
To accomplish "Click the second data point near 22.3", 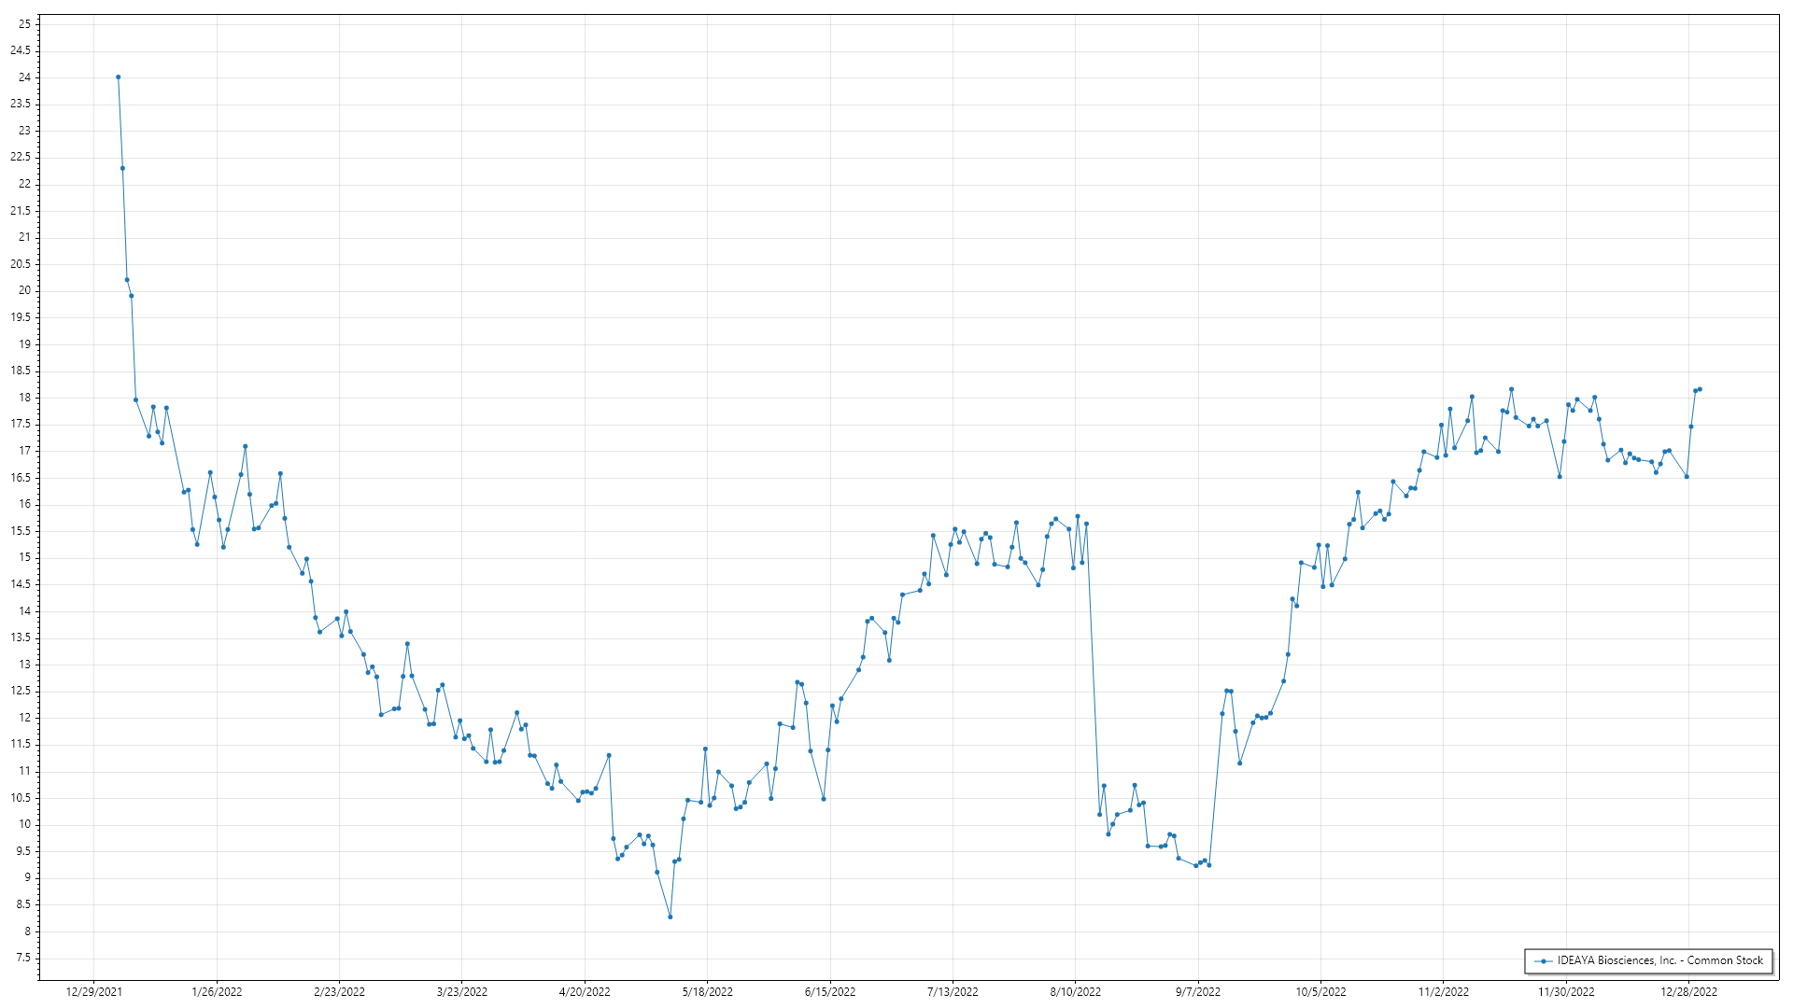I will click(x=122, y=169).
